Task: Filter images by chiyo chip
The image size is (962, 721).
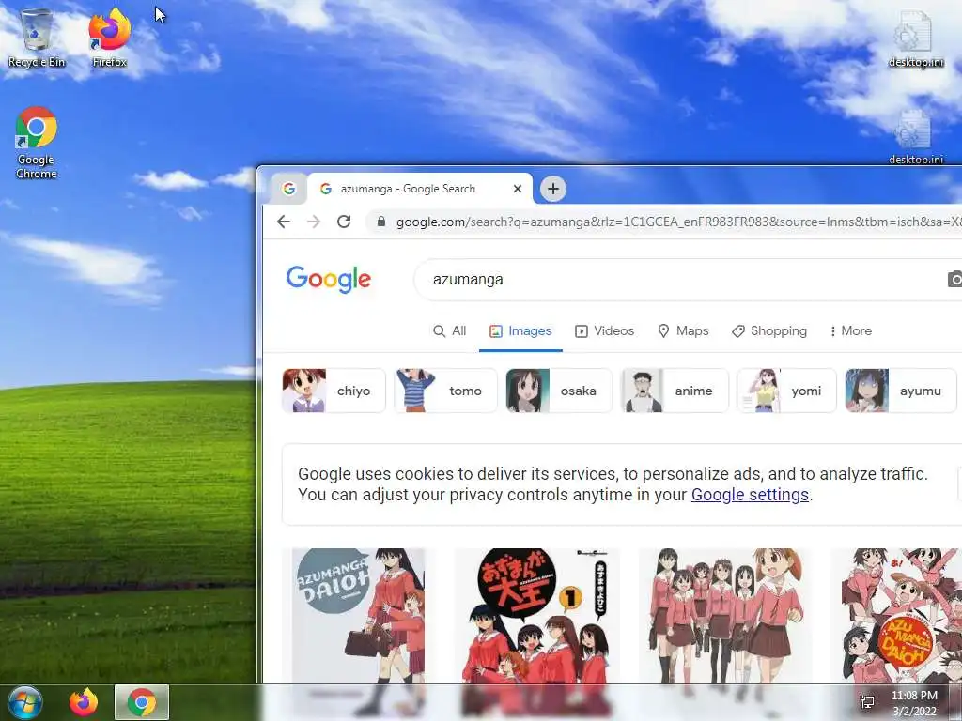Action: point(334,391)
